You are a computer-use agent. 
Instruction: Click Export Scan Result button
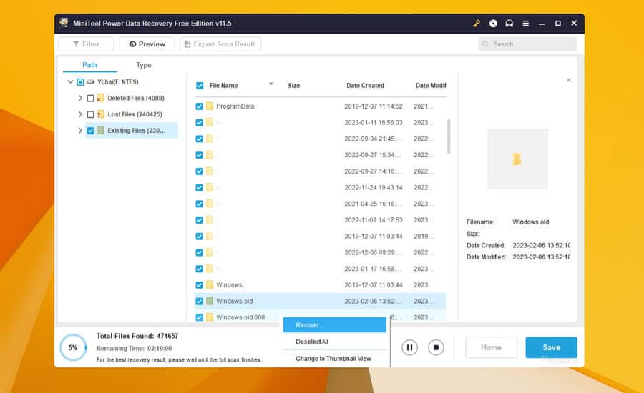(220, 44)
